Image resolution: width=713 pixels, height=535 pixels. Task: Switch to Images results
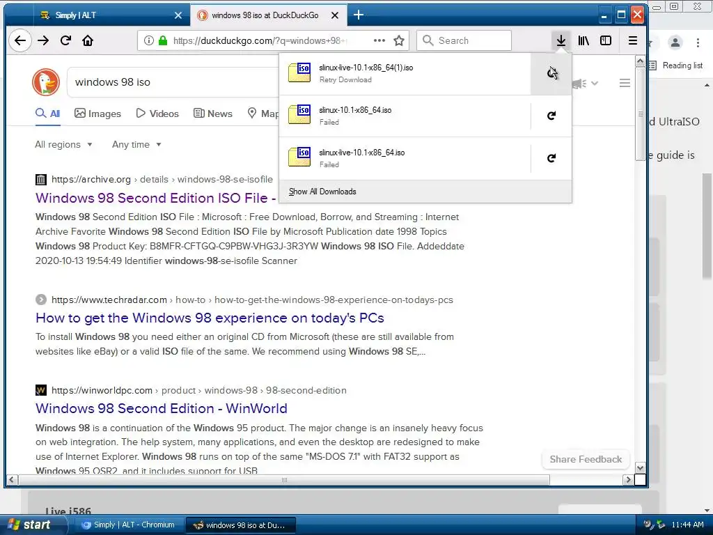pos(97,114)
